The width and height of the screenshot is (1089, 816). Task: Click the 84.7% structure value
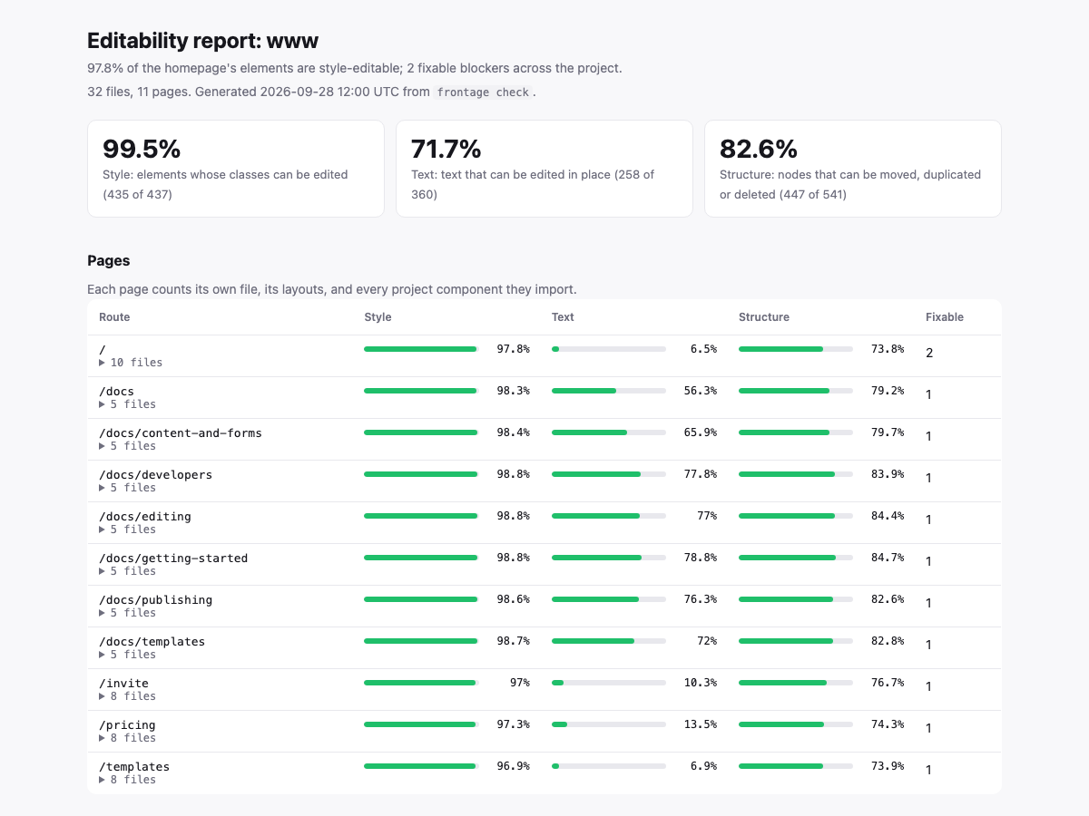click(888, 558)
